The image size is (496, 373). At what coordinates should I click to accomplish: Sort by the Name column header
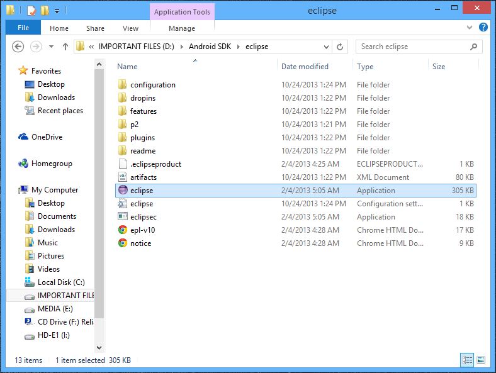127,67
